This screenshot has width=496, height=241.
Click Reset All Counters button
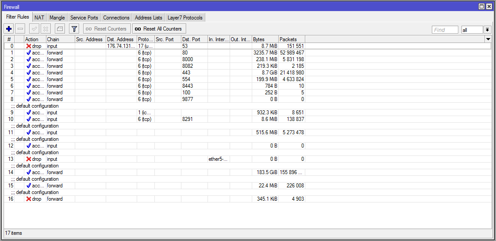(159, 29)
